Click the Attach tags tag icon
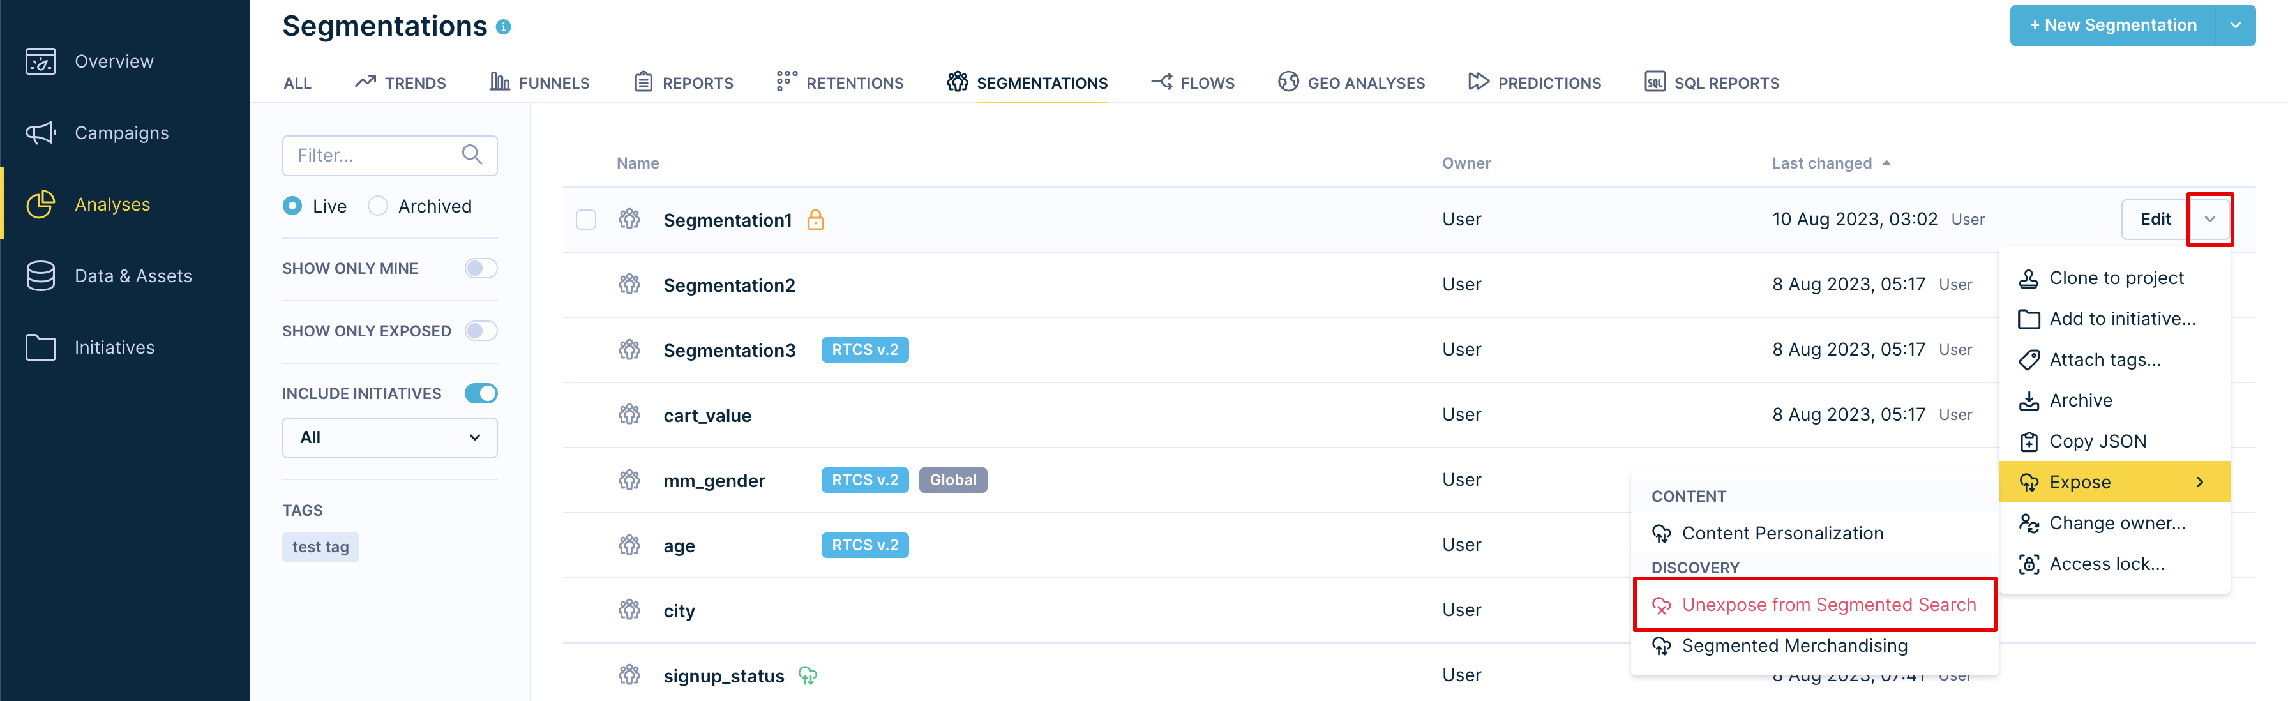 pyautogui.click(x=2029, y=360)
